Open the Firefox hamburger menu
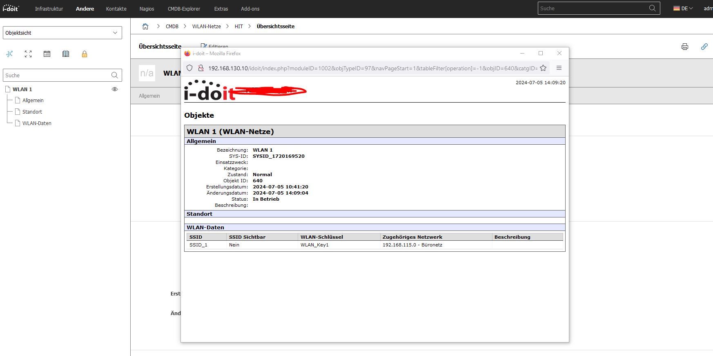Image resolution: width=713 pixels, height=356 pixels. pos(559,68)
